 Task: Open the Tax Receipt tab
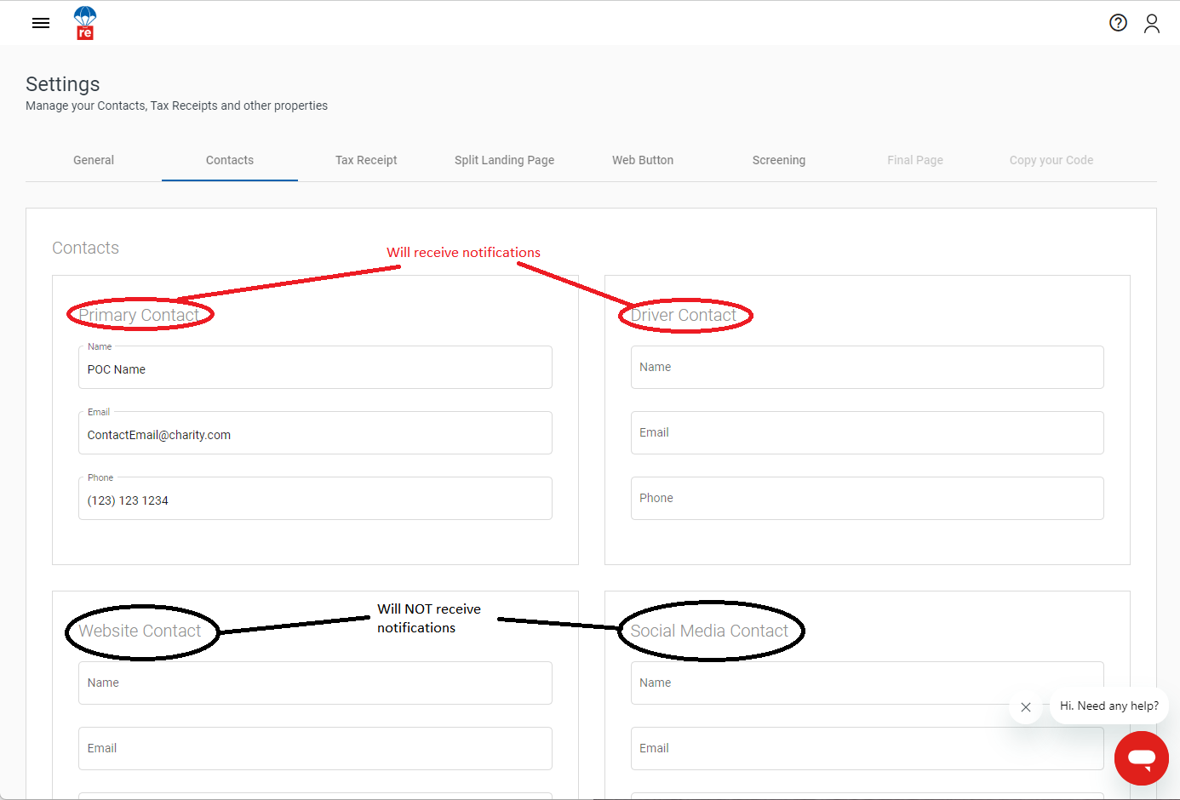click(x=366, y=160)
